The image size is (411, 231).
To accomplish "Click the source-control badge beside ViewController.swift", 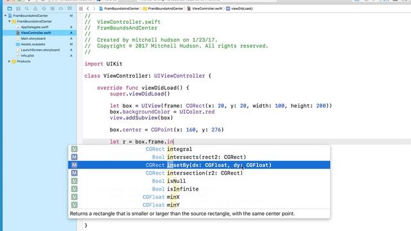I will pyautogui.click(x=71, y=33).
